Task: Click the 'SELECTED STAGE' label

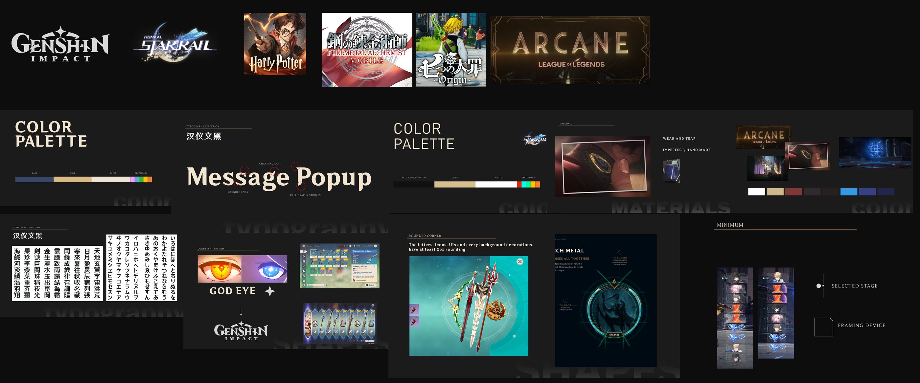Action: [x=854, y=286]
